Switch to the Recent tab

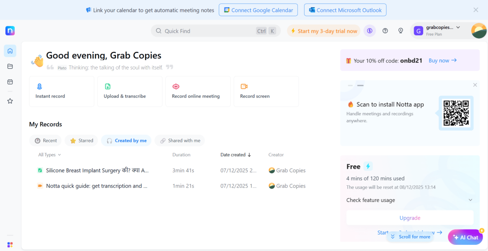tap(45, 141)
